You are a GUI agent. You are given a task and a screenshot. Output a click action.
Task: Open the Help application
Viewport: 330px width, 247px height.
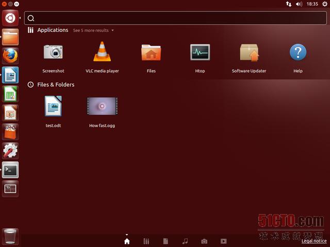coord(298,58)
